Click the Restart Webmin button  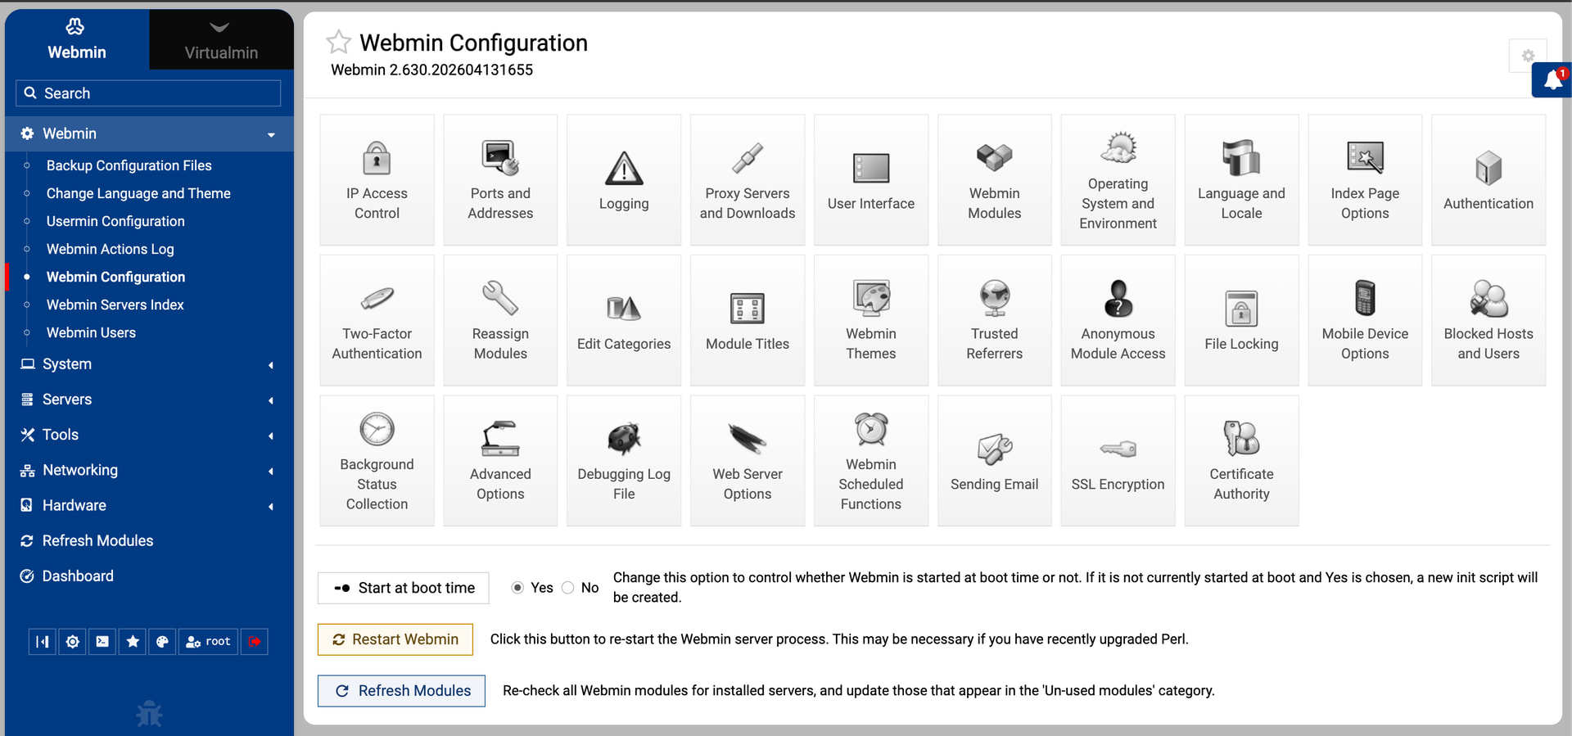(395, 639)
